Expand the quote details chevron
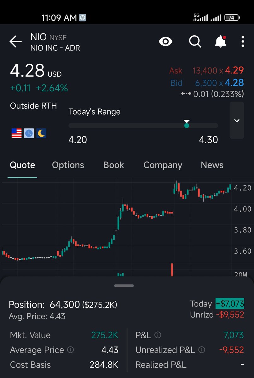 pos(237,120)
